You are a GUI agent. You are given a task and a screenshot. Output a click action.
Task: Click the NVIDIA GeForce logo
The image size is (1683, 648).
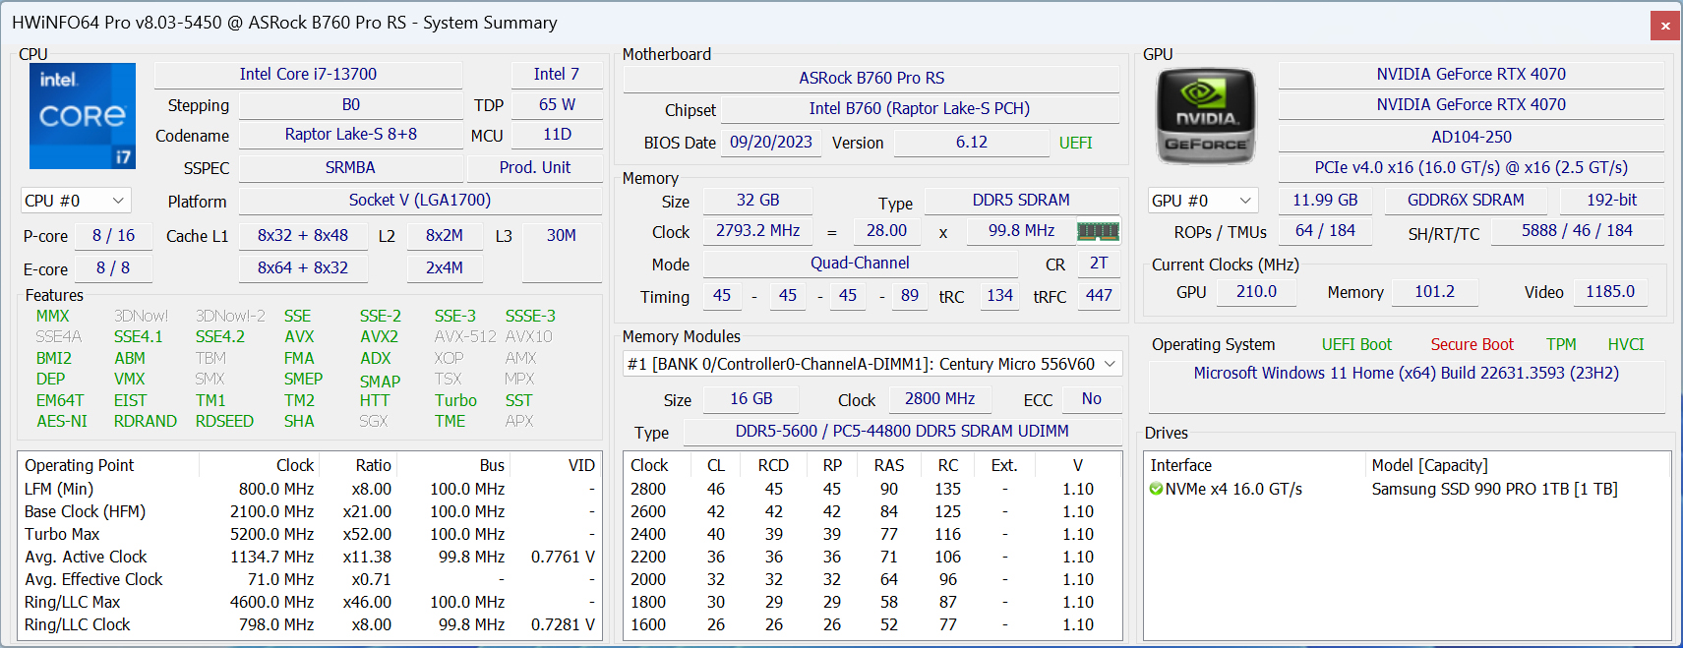[1205, 116]
